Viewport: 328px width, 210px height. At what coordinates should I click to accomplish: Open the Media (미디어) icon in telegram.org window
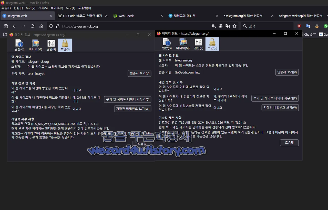(x=183, y=44)
